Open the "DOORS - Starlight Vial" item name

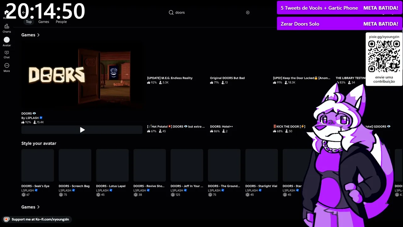click(x=261, y=186)
